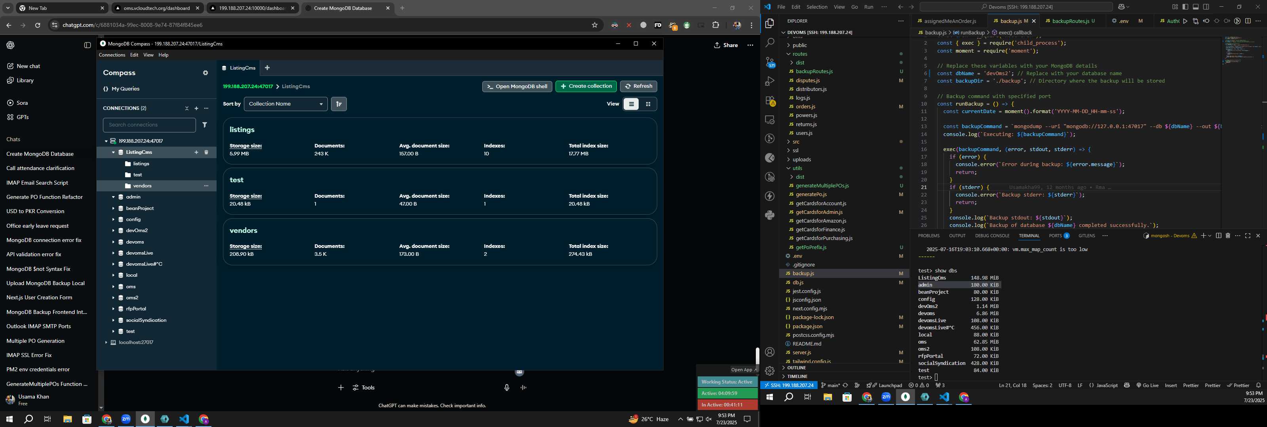Toggle VS Code bottom panel layout icon
The height and width of the screenshot is (427, 1267).
1196,7
